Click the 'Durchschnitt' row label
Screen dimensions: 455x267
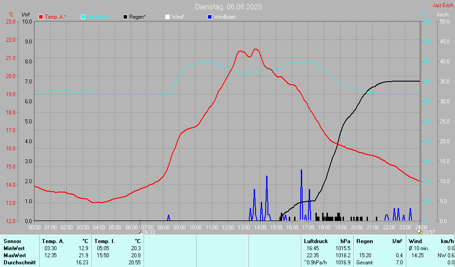(x=20, y=263)
